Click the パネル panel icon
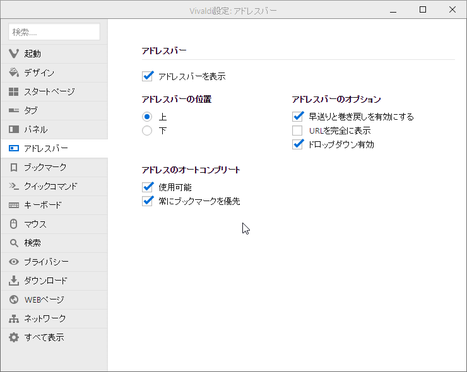This screenshot has width=467, height=372. [14, 129]
